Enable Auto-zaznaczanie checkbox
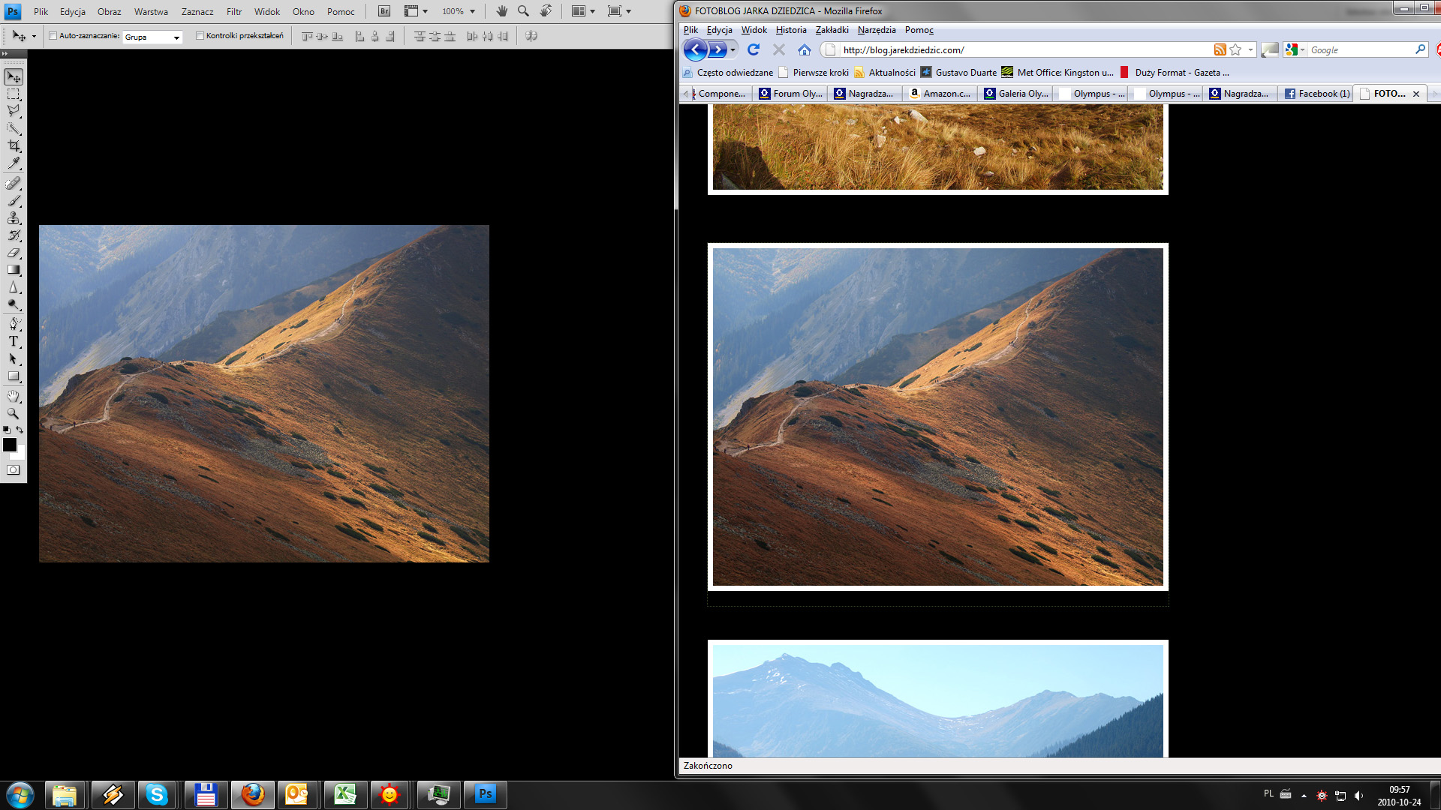This screenshot has width=1441, height=810. click(53, 36)
